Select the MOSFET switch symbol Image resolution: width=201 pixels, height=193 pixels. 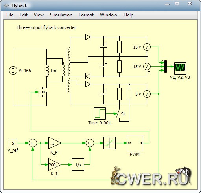[43, 92]
